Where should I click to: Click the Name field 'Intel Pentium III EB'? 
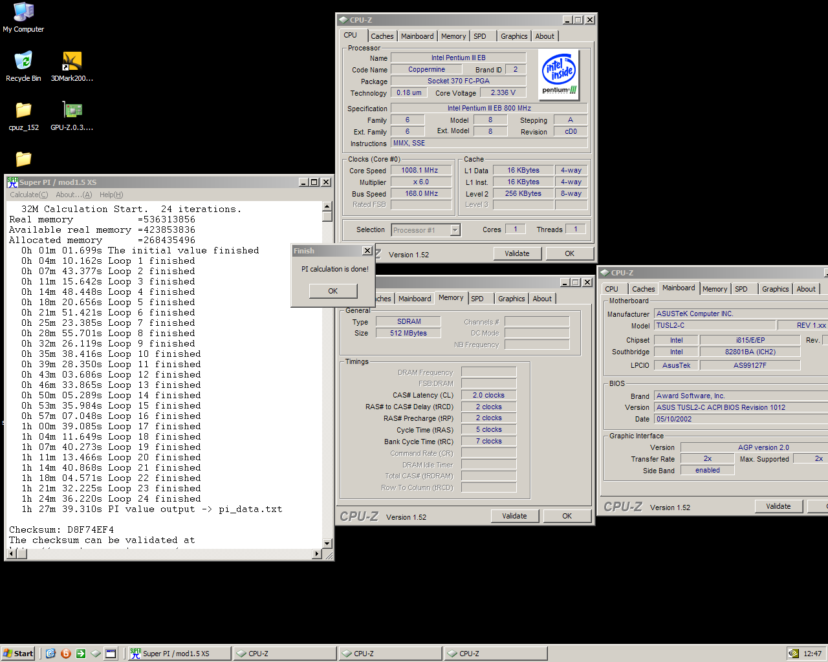(458, 58)
